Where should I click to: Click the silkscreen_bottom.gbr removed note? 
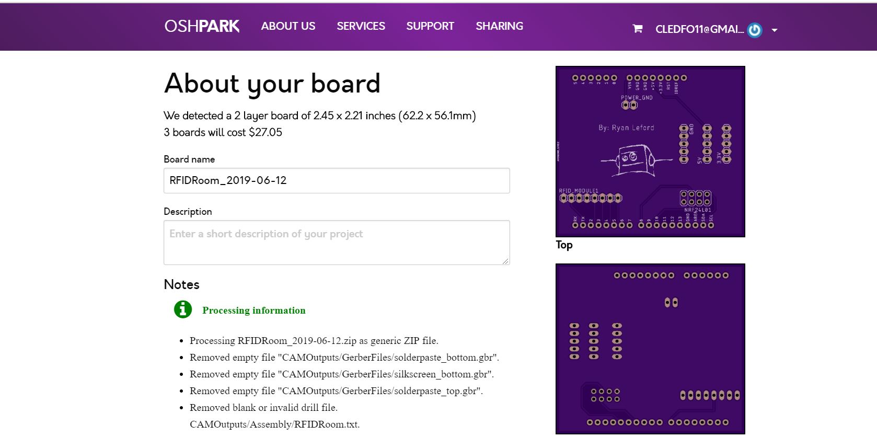(x=342, y=374)
